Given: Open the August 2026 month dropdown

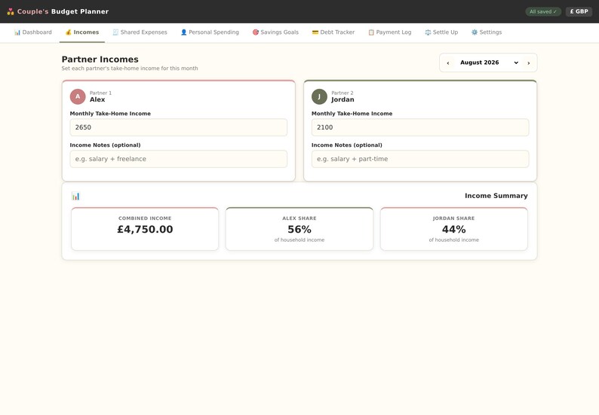Looking at the screenshot, I should 489,63.
